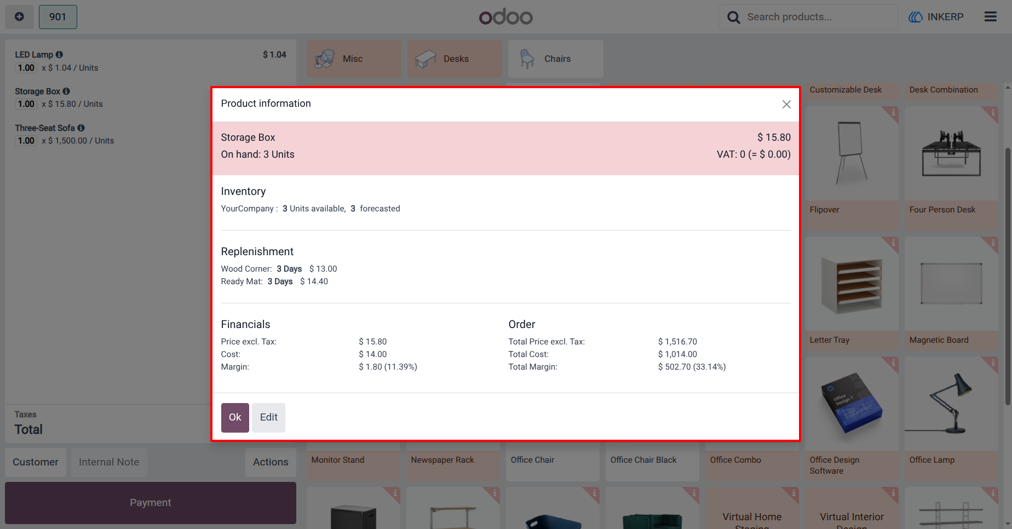This screenshot has height=529, width=1012.
Task: Select Office Chair Black product
Action: pos(652,462)
